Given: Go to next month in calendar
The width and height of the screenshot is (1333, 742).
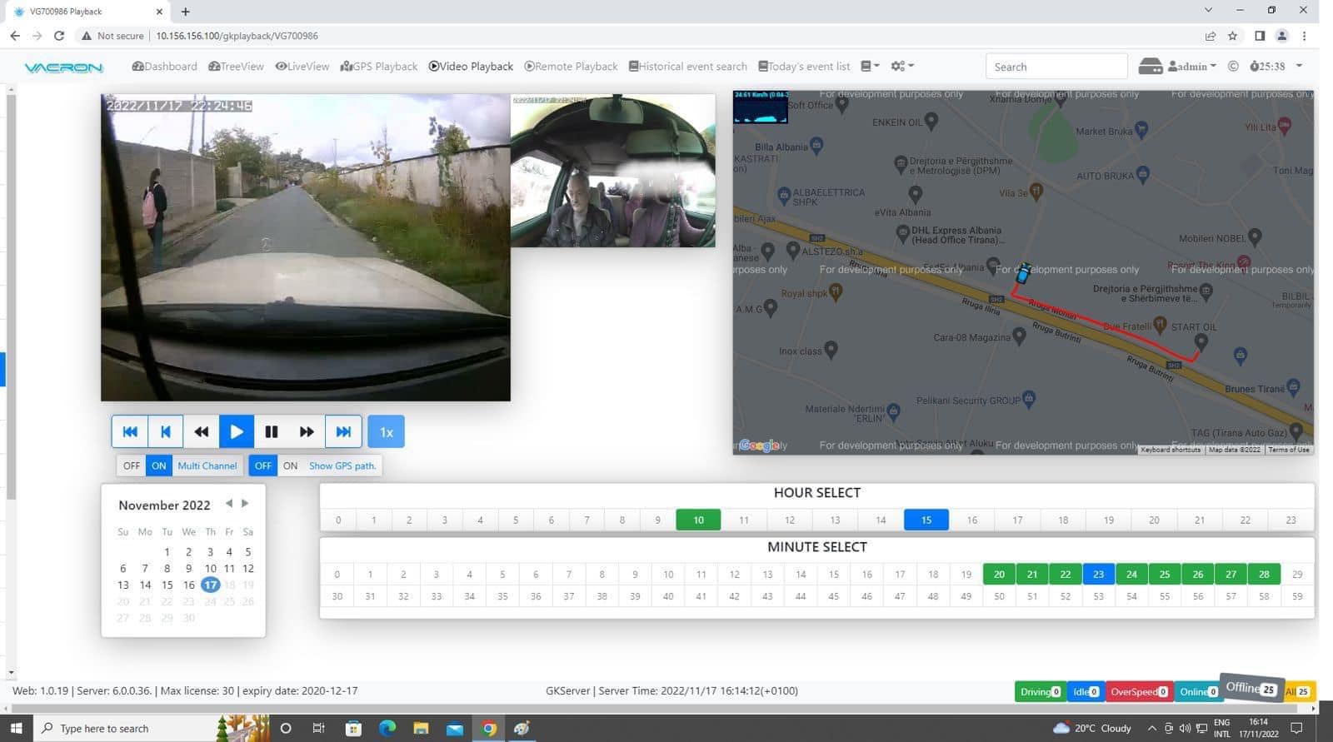Looking at the screenshot, I should 245,503.
